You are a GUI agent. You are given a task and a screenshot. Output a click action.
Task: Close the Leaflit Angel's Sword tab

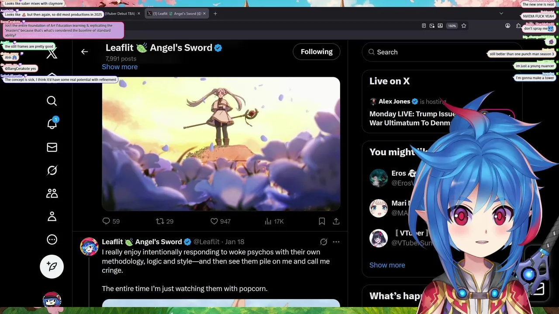click(x=204, y=14)
